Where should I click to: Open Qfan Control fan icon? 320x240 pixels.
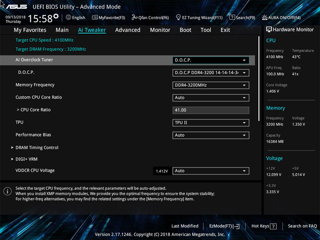(x=134, y=17)
